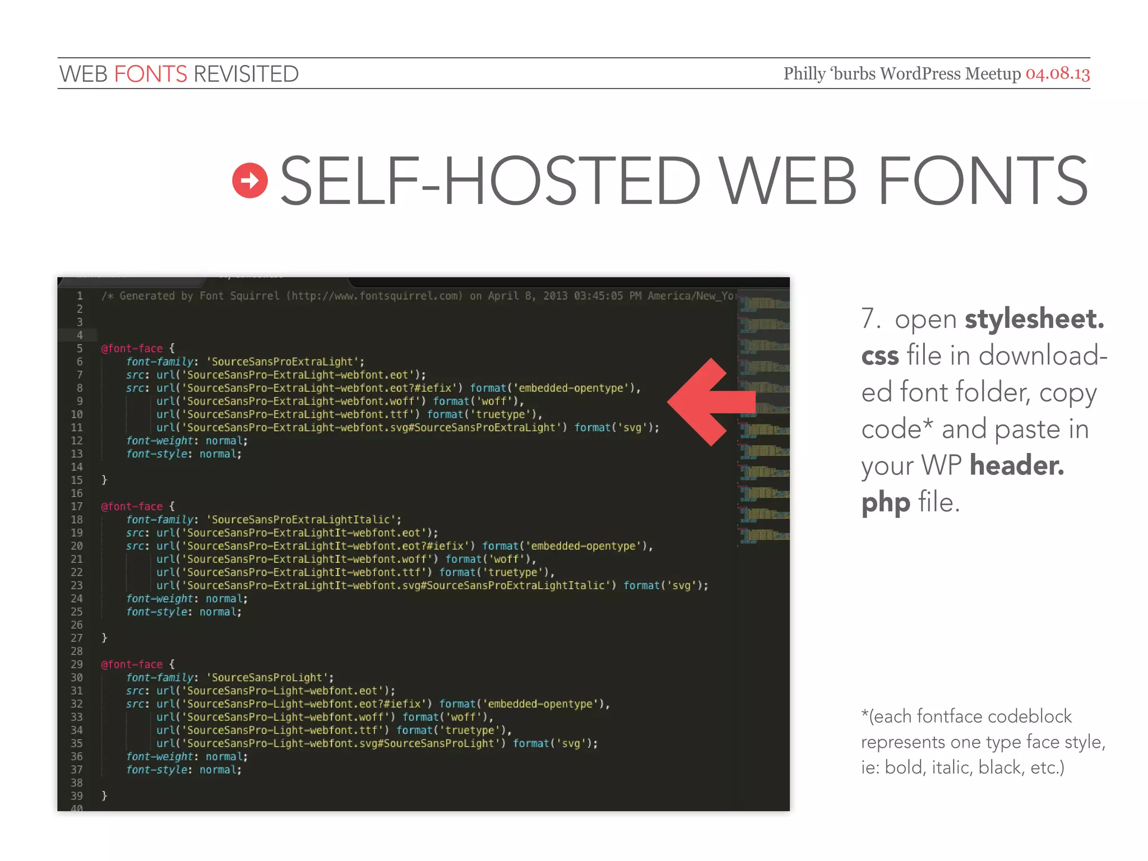
Task: Click the bold 'header.php' text in step 7
Action: pos(962,483)
